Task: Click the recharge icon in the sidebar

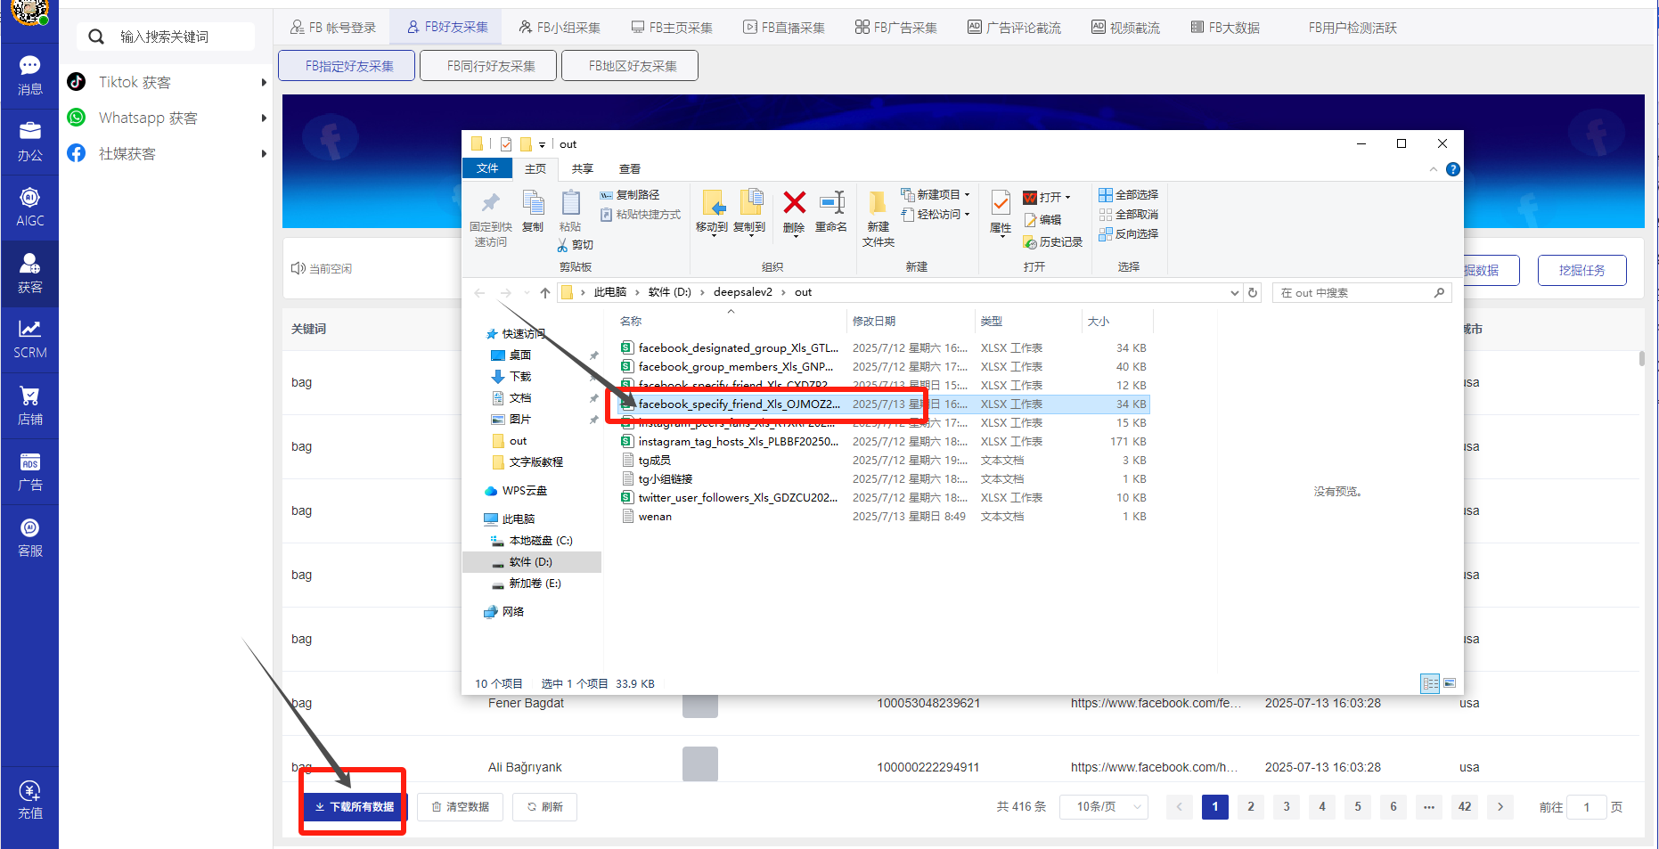Action: click(x=29, y=800)
